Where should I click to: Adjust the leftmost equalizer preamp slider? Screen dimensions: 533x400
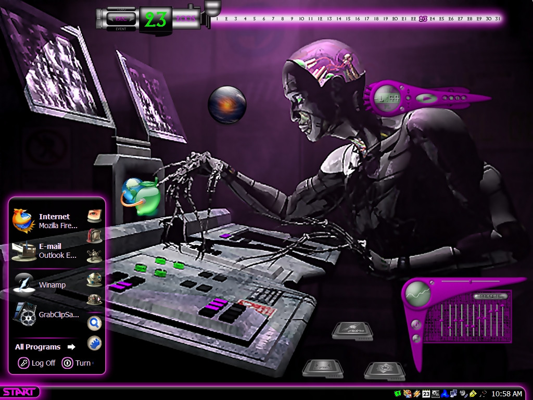tap(441, 320)
